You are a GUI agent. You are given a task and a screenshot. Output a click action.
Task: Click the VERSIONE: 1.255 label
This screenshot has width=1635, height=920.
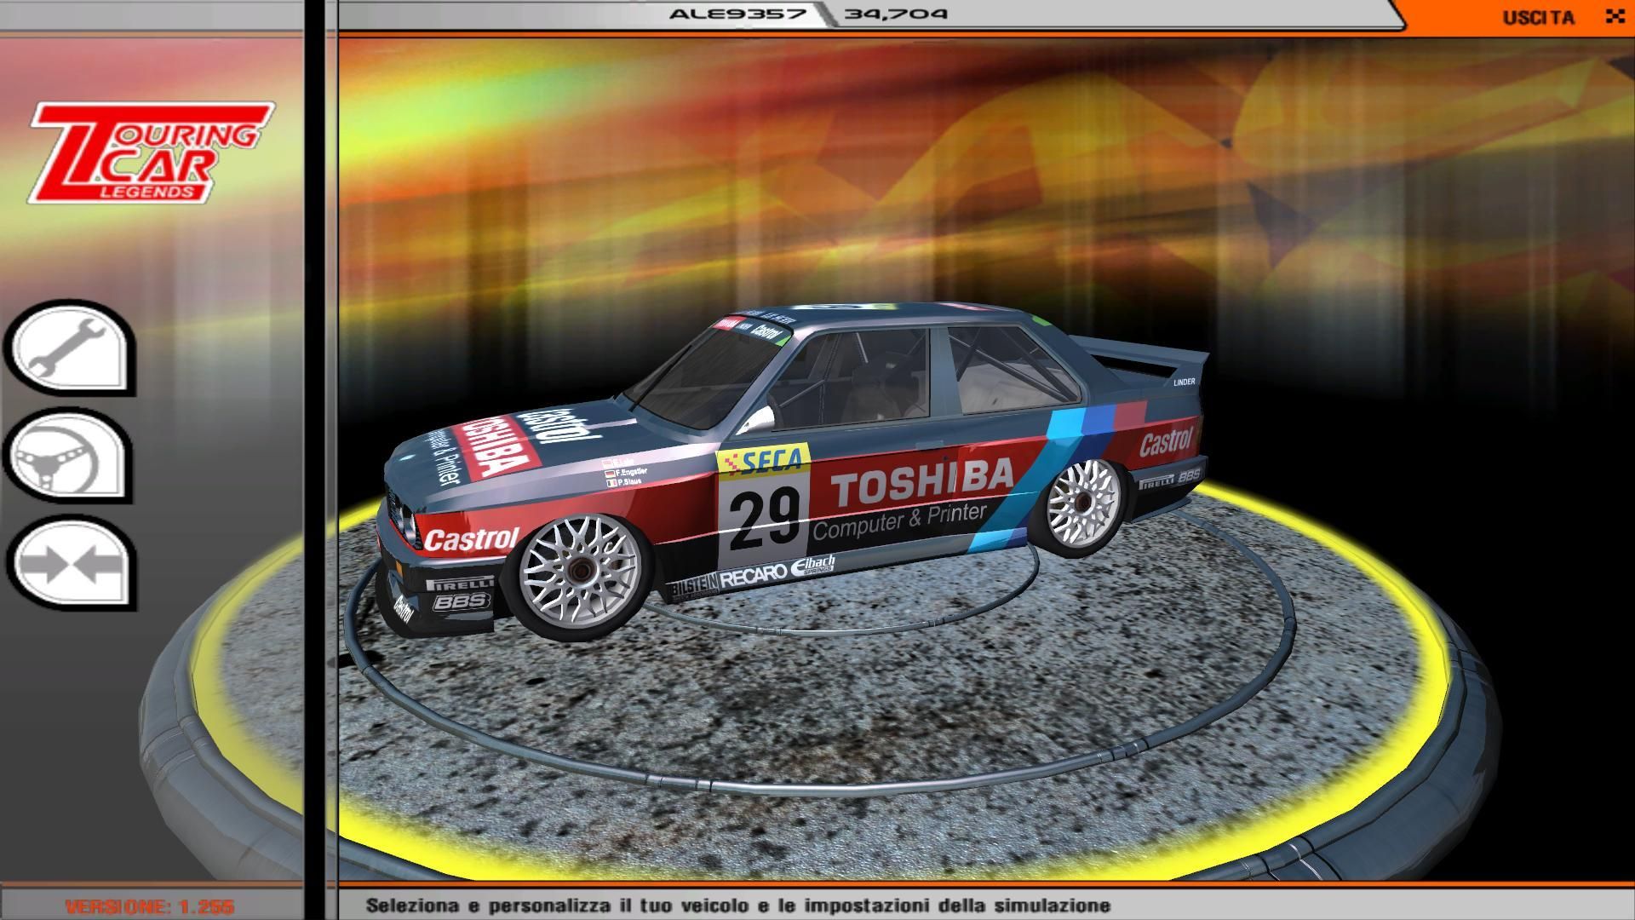point(150,906)
